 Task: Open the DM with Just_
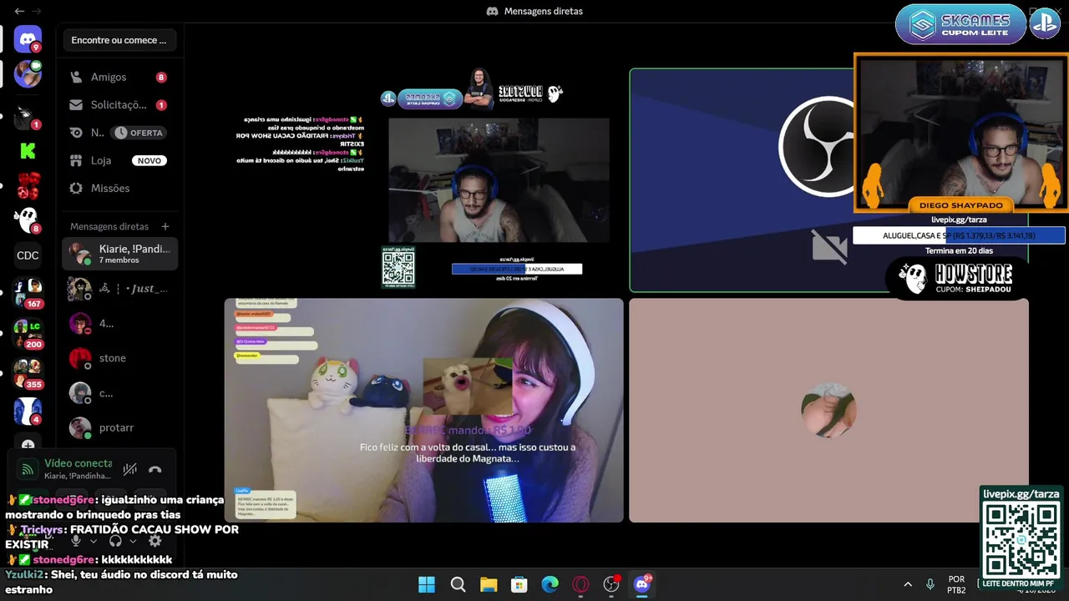click(x=120, y=289)
